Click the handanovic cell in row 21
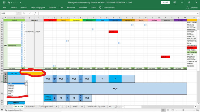 tap(14, 45)
